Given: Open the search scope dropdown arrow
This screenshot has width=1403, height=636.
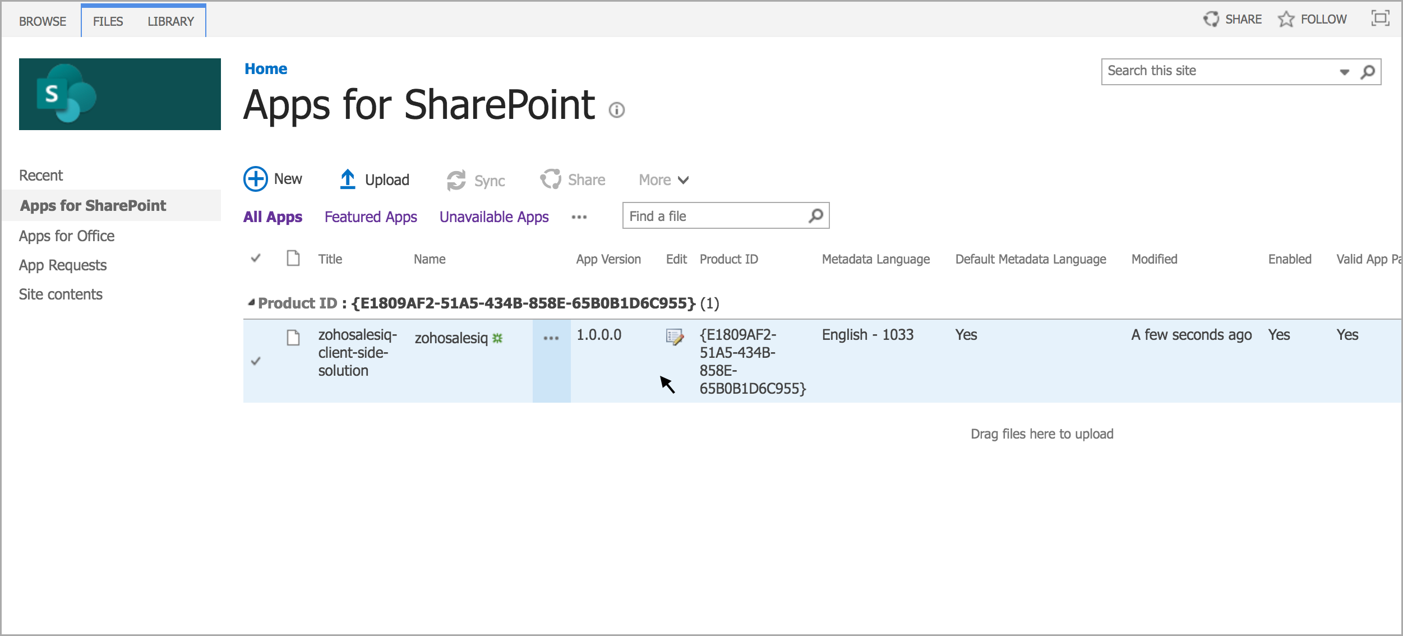Looking at the screenshot, I should (1344, 72).
